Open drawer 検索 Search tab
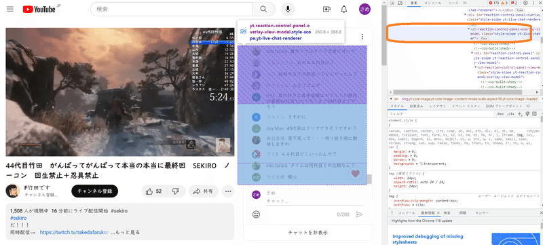 pyautogui.click(x=447, y=213)
